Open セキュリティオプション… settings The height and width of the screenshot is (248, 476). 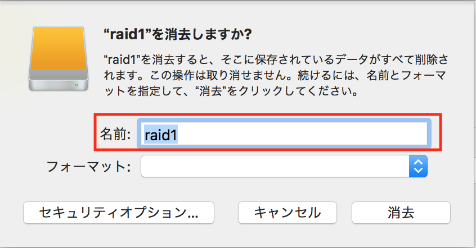[119, 213]
